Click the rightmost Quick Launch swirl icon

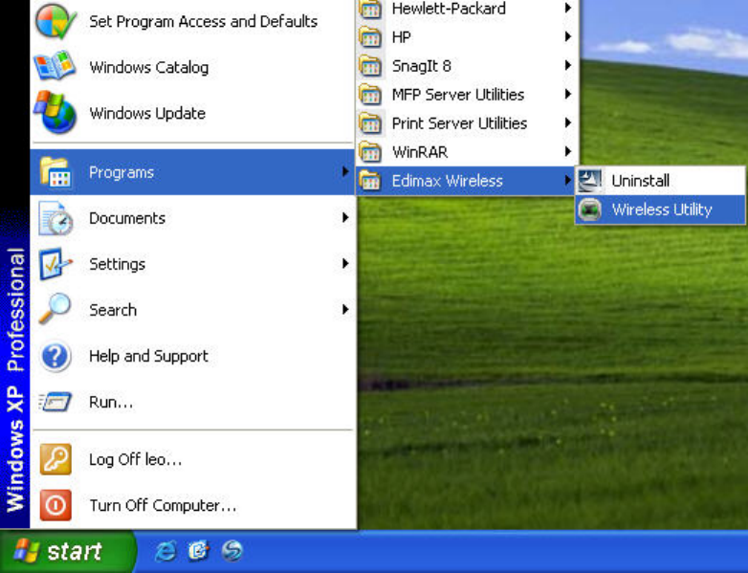click(232, 552)
